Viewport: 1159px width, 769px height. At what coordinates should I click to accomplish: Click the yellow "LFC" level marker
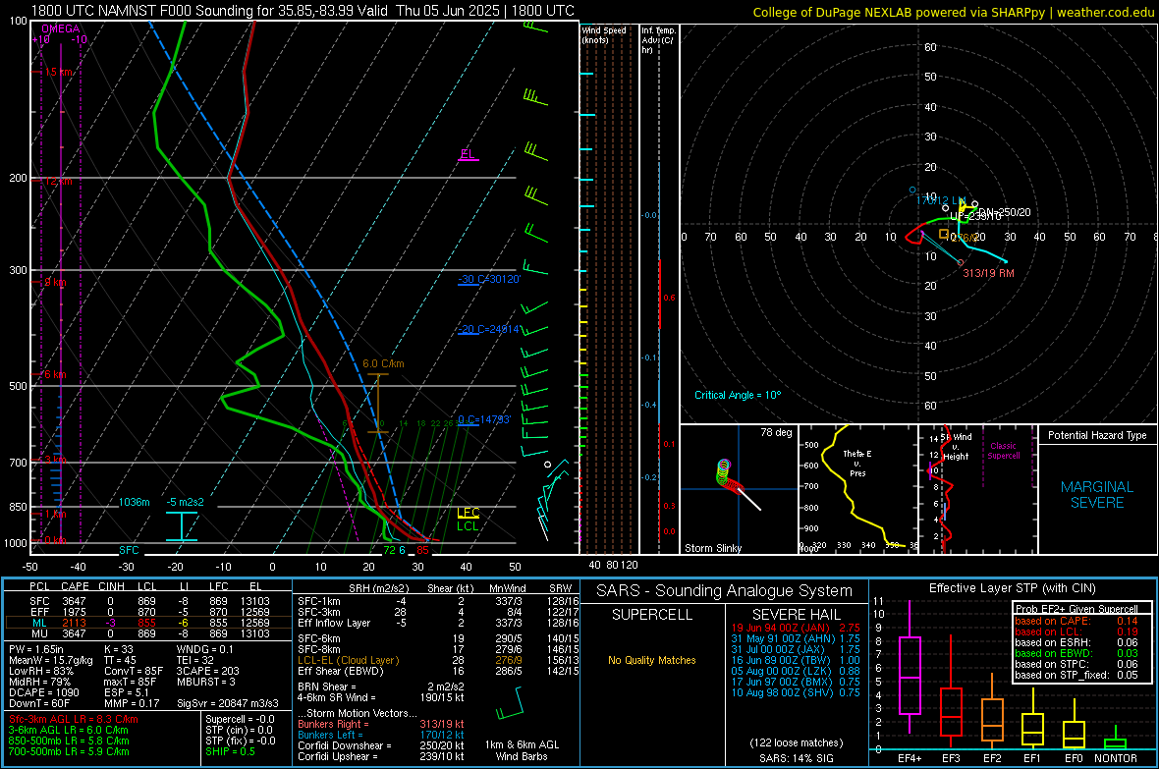coord(468,513)
